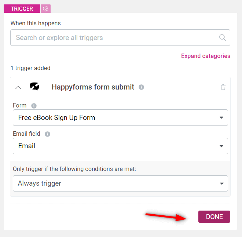Select the TRIGGER tab

pyautogui.click(x=22, y=9)
